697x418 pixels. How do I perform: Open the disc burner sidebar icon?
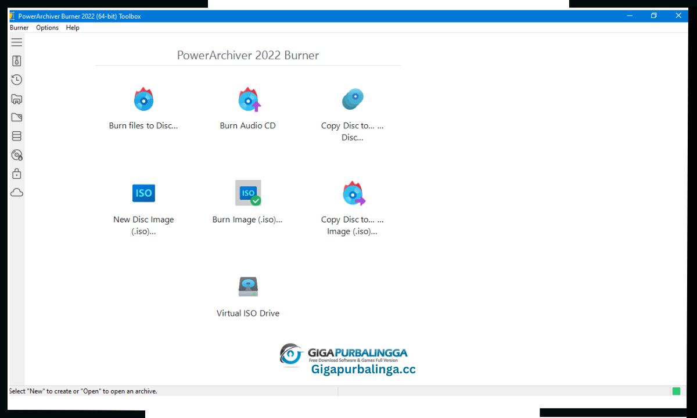[x=17, y=155]
